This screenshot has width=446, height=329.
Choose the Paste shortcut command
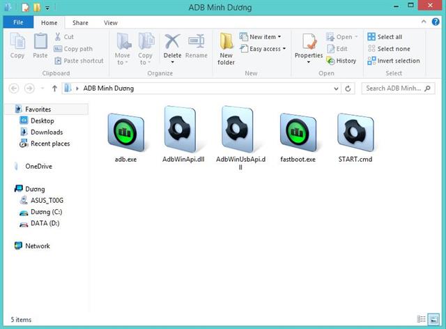79,61
